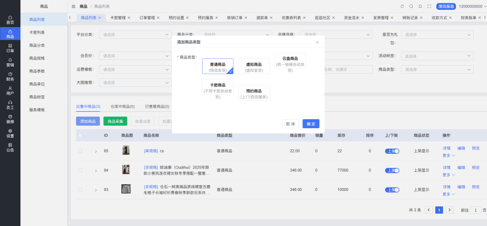Viewport: 487px width, 226px height.
Task: Open the 大图推荐 dropdown
Action: click(x=135, y=83)
